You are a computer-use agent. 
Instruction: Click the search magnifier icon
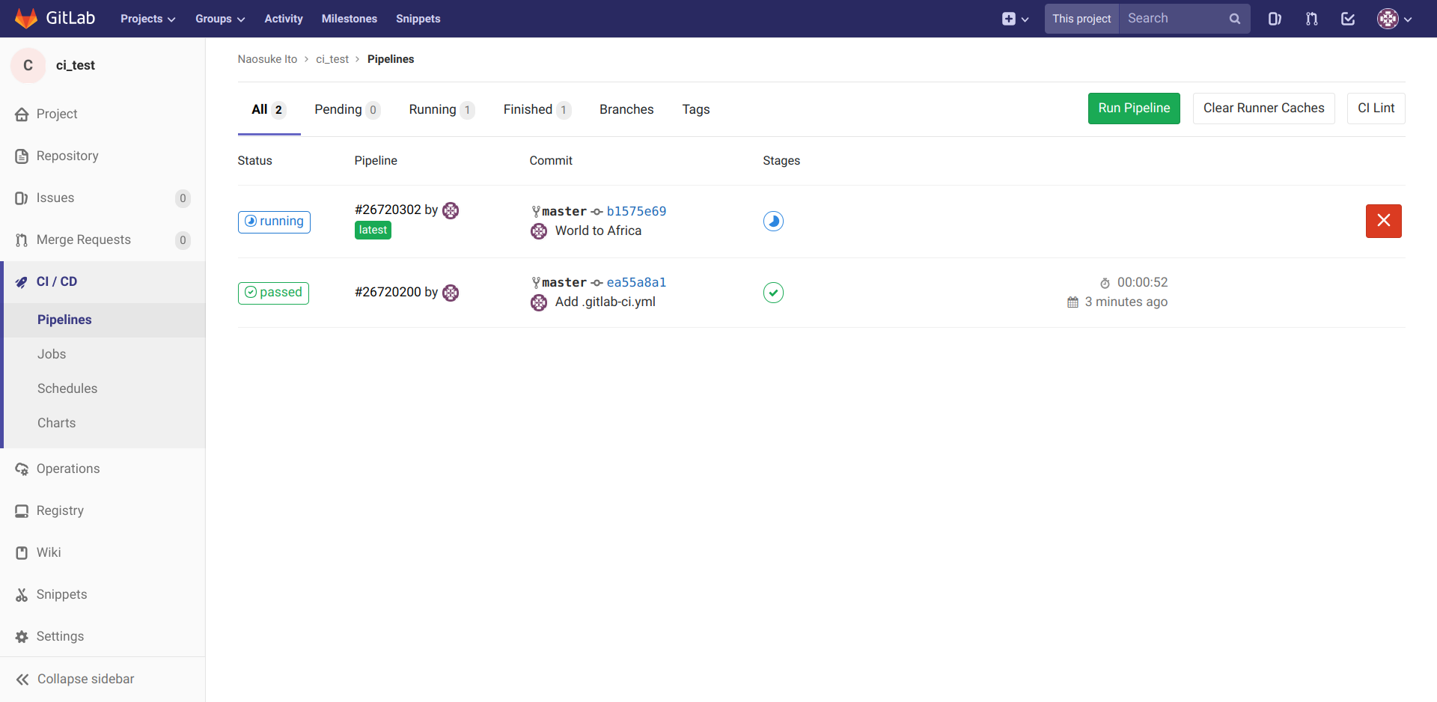1234,19
